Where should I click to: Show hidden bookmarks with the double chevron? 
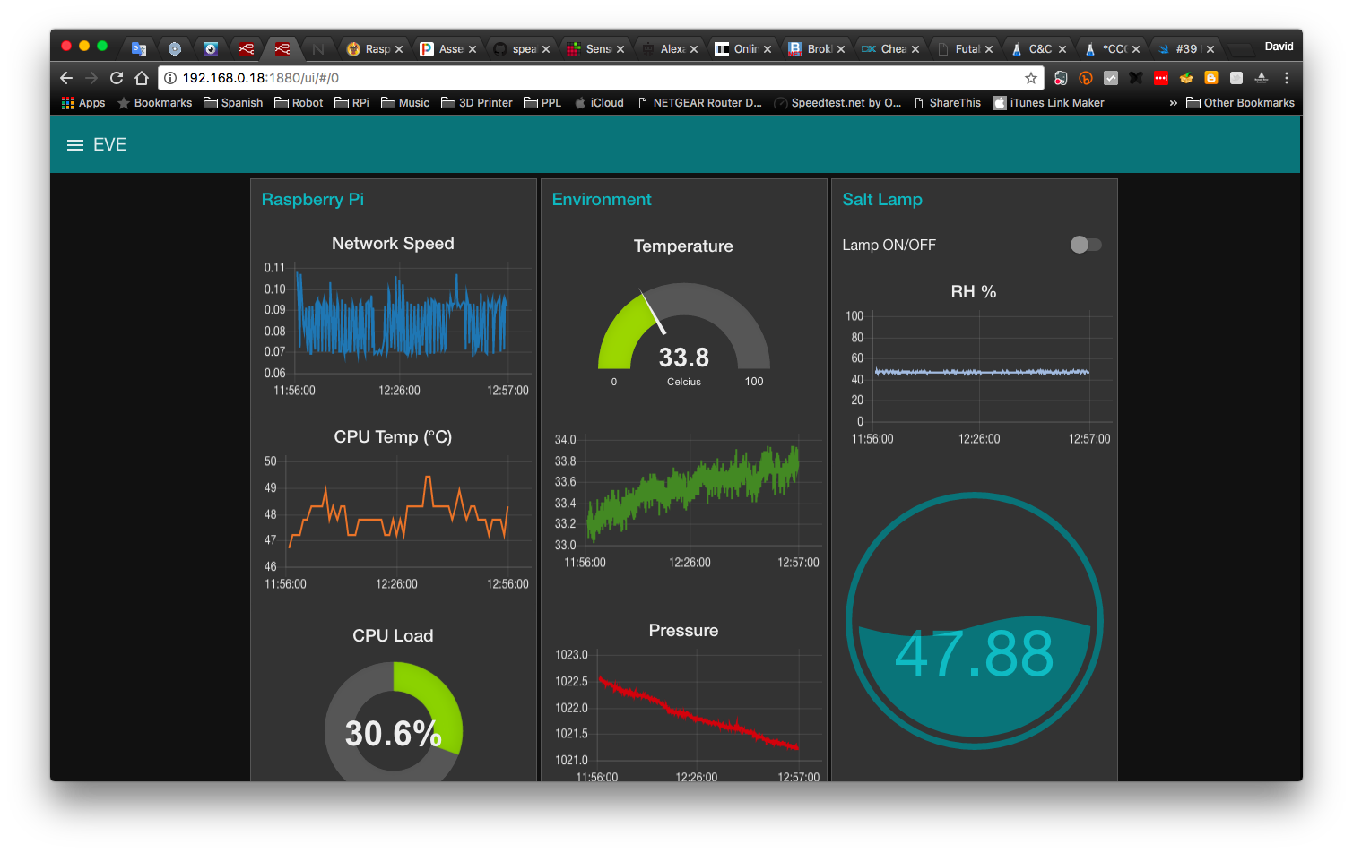tap(1174, 103)
